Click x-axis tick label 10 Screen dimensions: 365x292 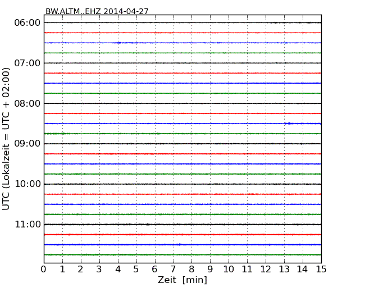[229, 269]
